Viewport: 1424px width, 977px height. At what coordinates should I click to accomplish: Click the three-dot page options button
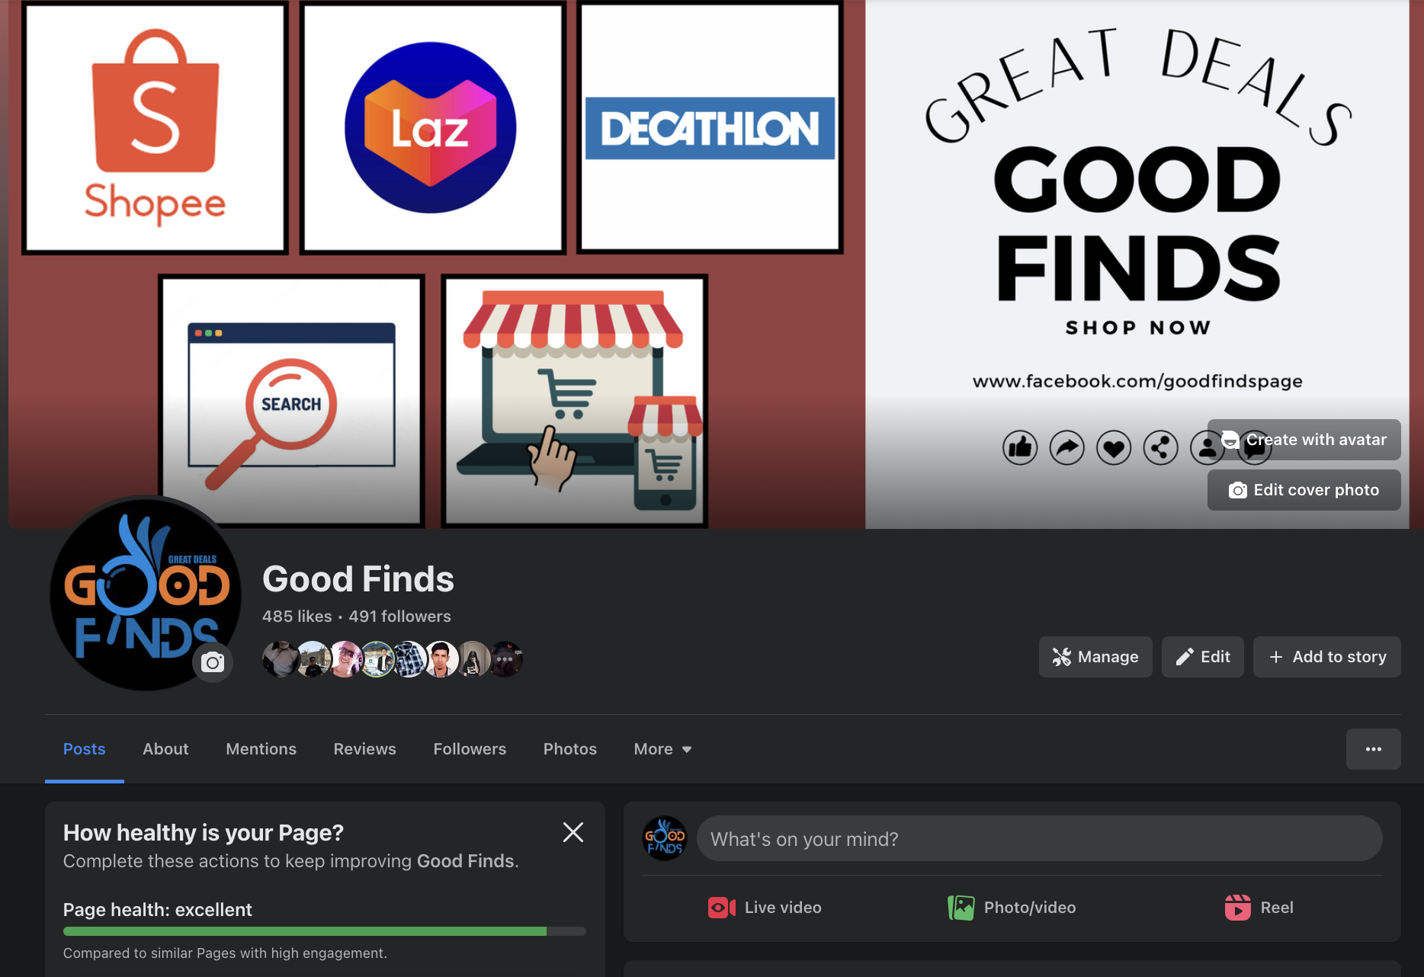pos(1373,749)
